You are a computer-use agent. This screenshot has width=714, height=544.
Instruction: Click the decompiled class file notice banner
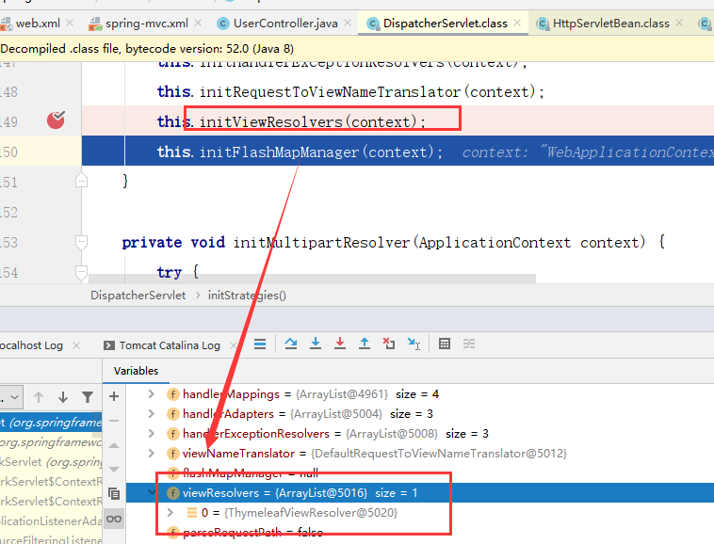tap(357, 49)
